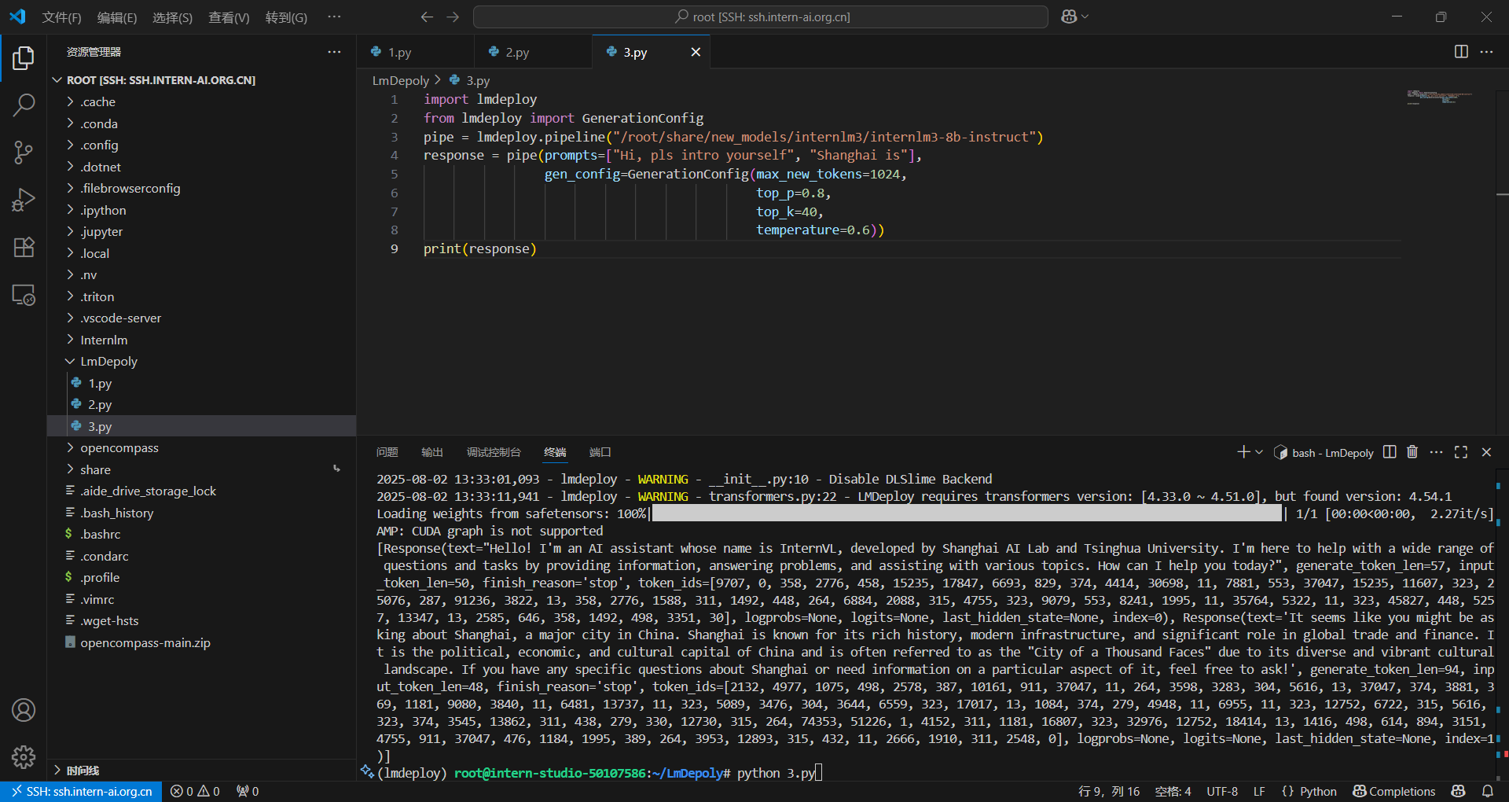Expand the .vscode-server folder
This screenshot has height=802, width=1509.
point(70,318)
